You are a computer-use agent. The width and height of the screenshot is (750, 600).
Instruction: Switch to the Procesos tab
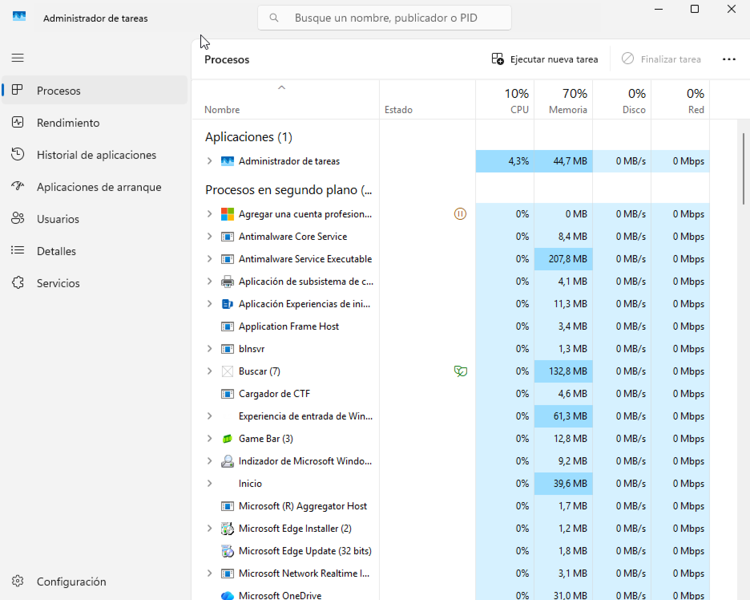(95, 90)
